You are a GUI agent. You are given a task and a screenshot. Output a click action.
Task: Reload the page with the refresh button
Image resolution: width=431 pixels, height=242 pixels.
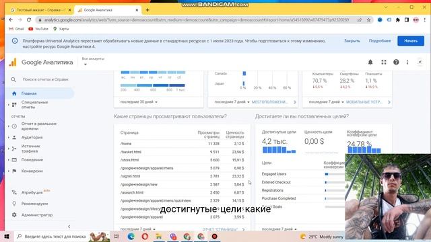coord(29,19)
